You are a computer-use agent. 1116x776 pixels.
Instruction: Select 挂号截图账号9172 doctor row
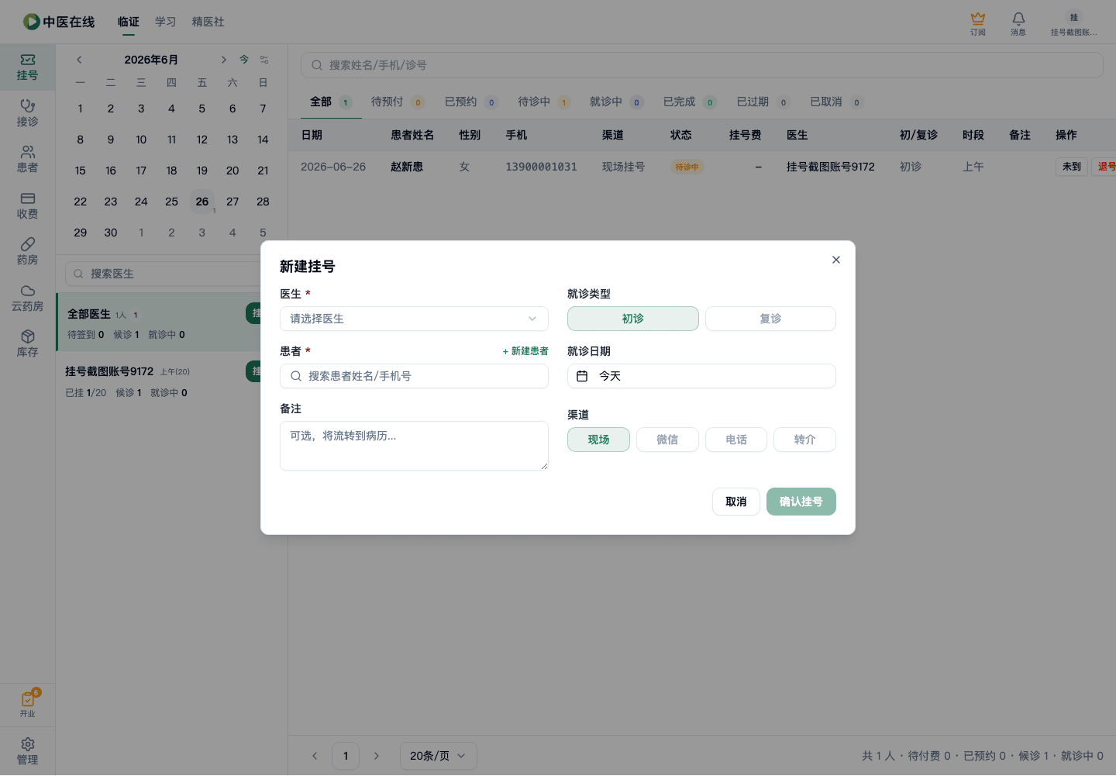(159, 381)
